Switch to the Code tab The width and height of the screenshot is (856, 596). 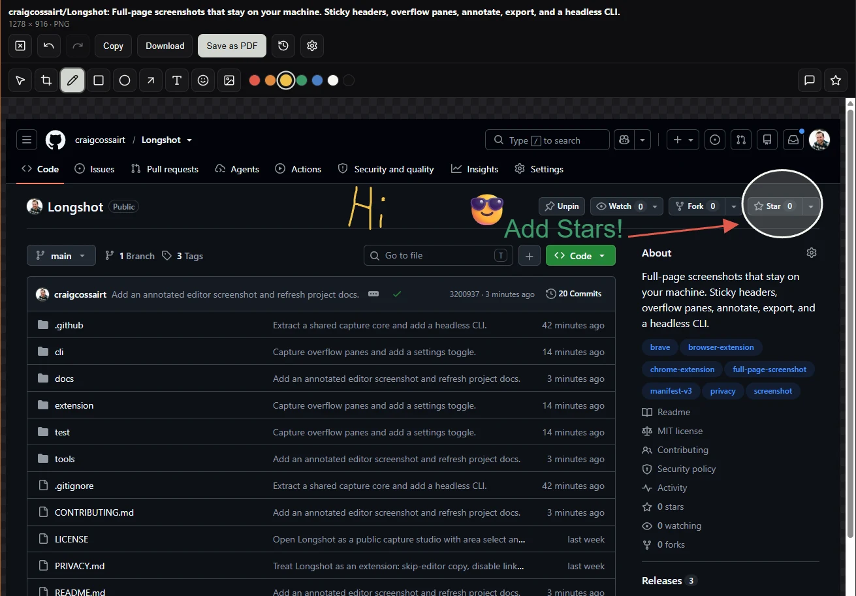point(40,169)
